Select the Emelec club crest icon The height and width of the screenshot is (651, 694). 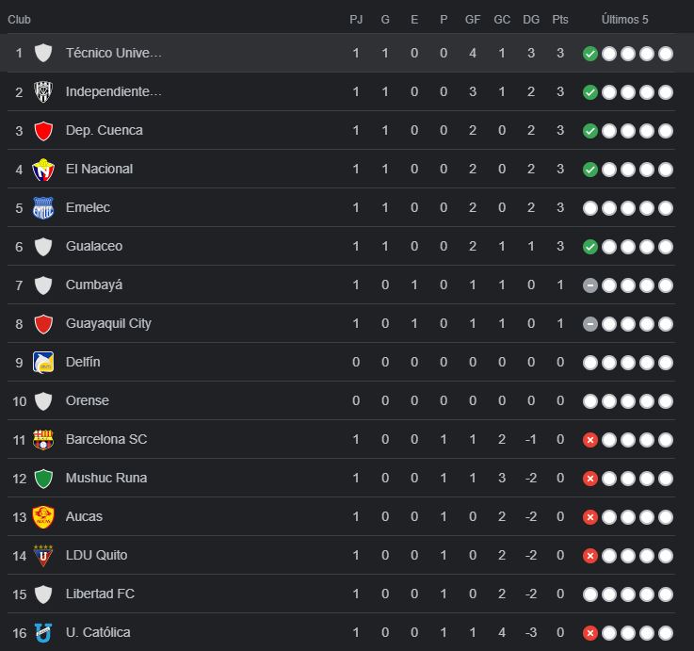[43, 208]
